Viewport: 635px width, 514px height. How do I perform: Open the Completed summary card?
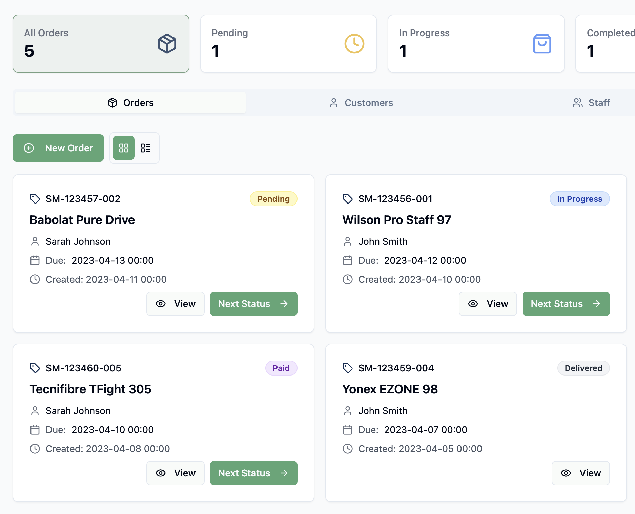click(605, 44)
